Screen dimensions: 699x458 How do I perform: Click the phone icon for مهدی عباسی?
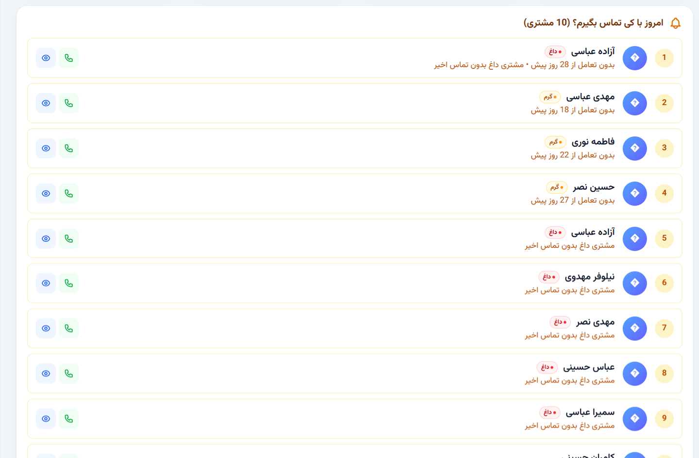click(x=69, y=103)
